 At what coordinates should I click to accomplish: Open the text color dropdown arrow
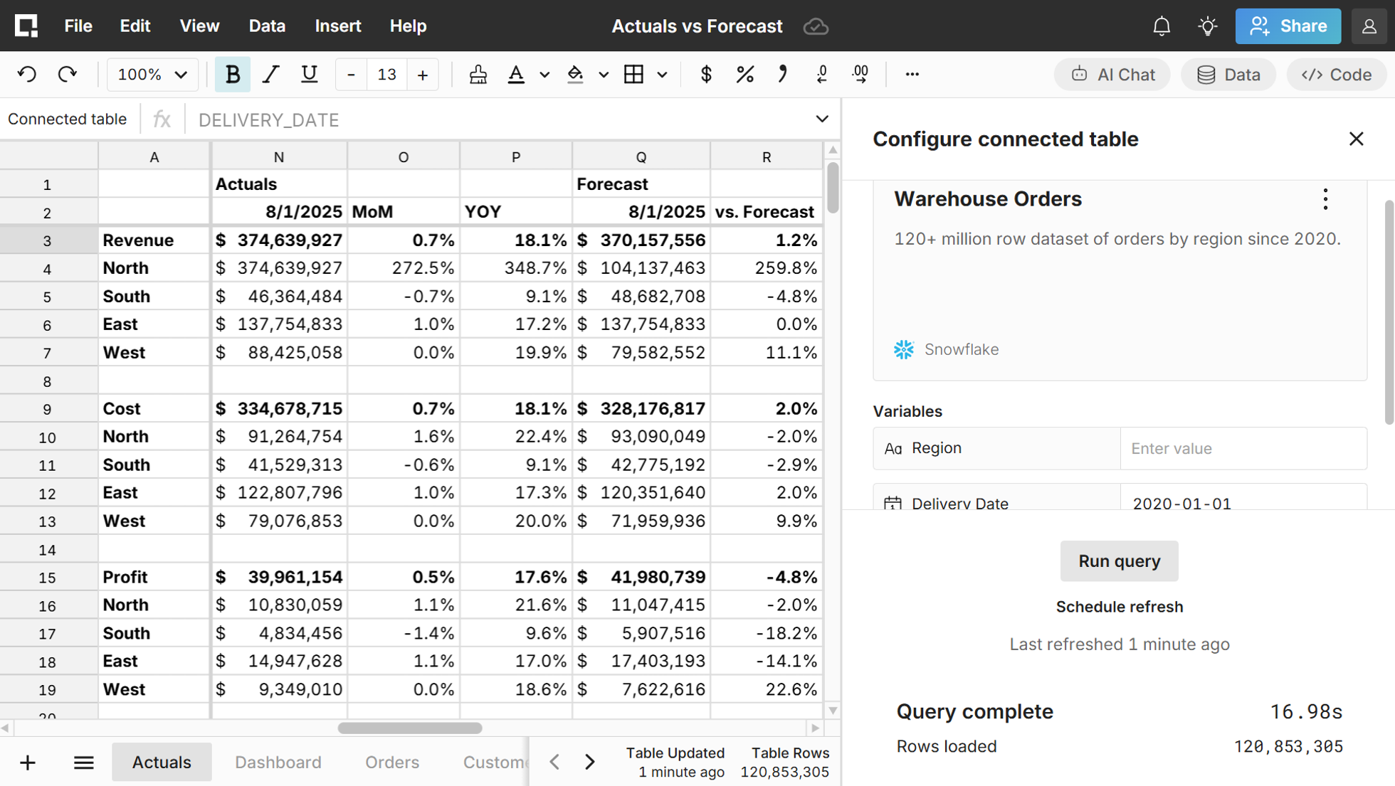pyautogui.click(x=544, y=75)
